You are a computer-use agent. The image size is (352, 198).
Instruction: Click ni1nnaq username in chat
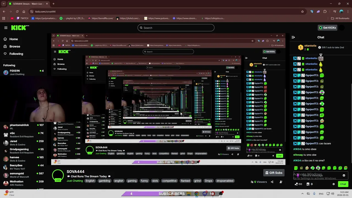[298, 155]
